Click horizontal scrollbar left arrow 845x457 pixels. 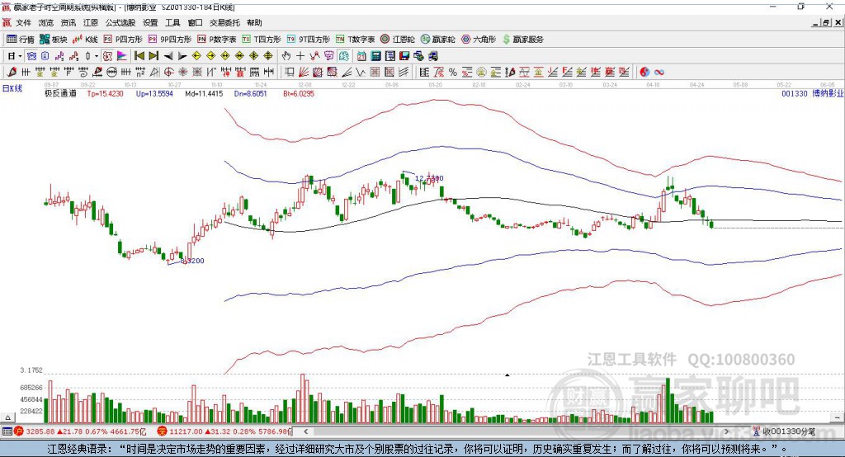coord(305,431)
